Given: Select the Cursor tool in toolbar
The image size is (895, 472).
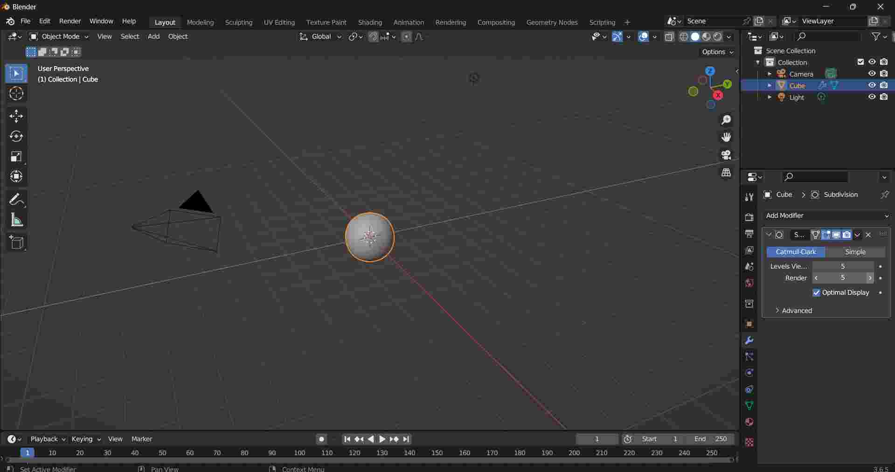Looking at the screenshot, I should [x=16, y=94].
